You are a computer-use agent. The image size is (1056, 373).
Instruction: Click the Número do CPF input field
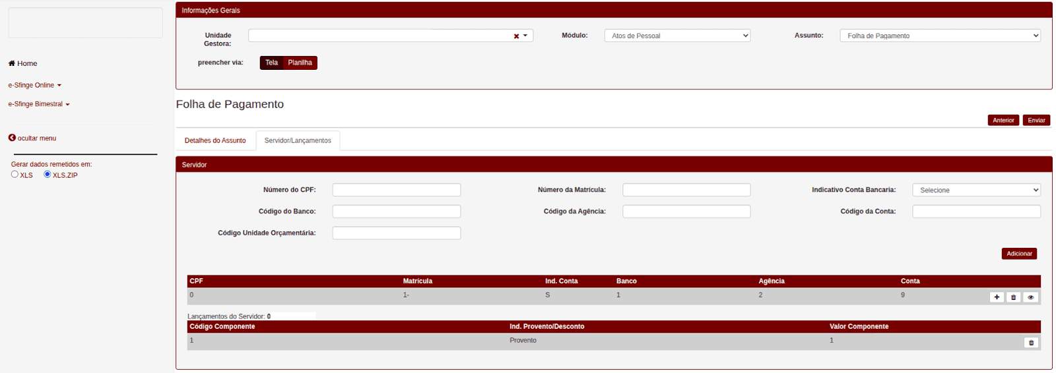click(396, 190)
